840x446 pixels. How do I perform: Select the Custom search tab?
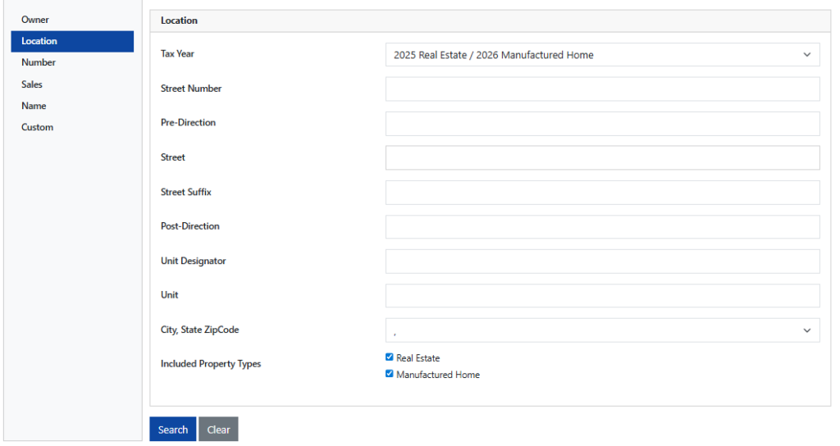pyautogui.click(x=38, y=127)
